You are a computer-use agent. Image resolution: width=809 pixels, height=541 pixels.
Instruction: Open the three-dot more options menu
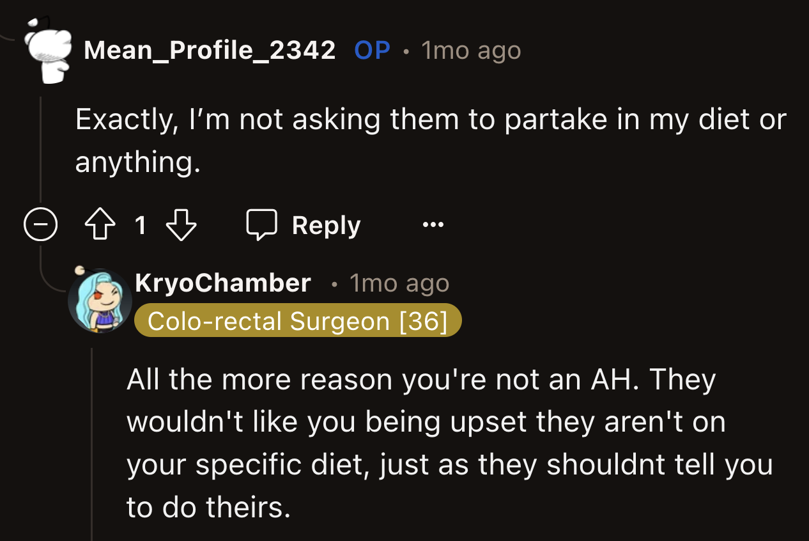pyautogui.click(x=433, y=225)
